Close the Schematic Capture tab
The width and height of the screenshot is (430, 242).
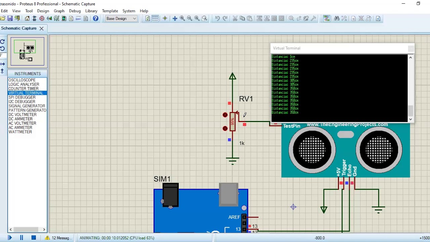coord(42,29)
